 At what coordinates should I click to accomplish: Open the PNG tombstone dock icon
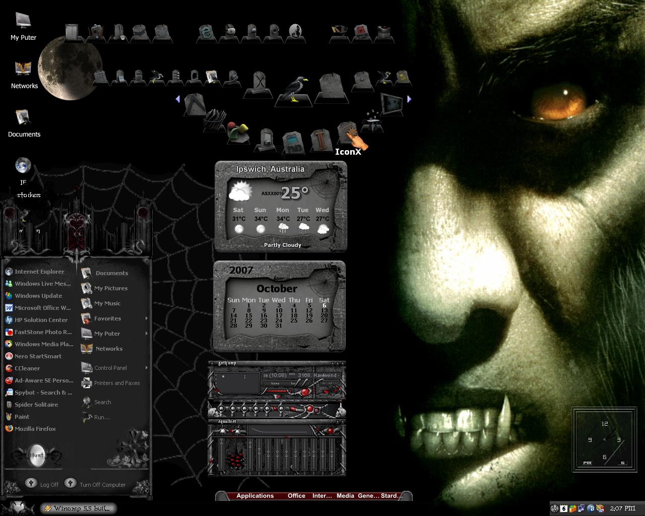tap(292, 142)
